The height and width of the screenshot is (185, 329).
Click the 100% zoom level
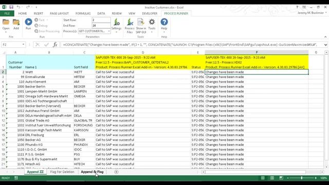(x=323, y=178)
